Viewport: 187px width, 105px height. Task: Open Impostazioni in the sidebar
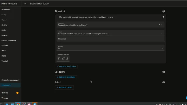pyautogui.click(x=11, y=85)
